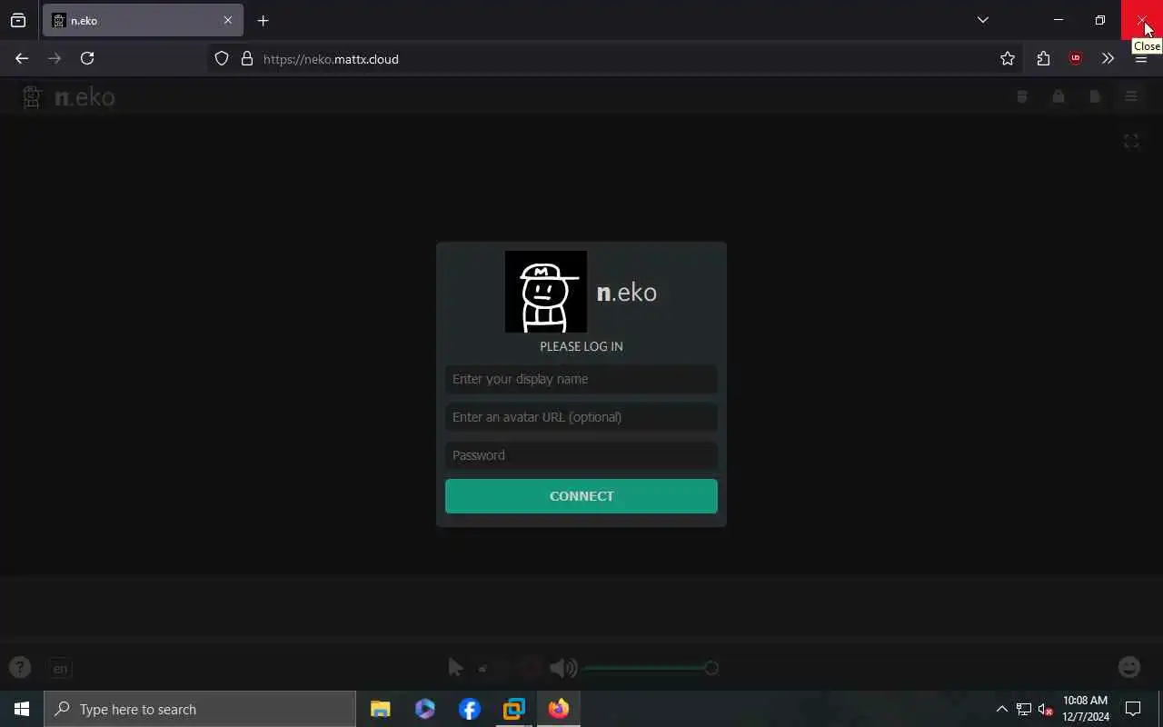This screenshot has width=1163, height=727.
Task: Bookmark this page with the star icon
Action: click(x=1008, y=58)
